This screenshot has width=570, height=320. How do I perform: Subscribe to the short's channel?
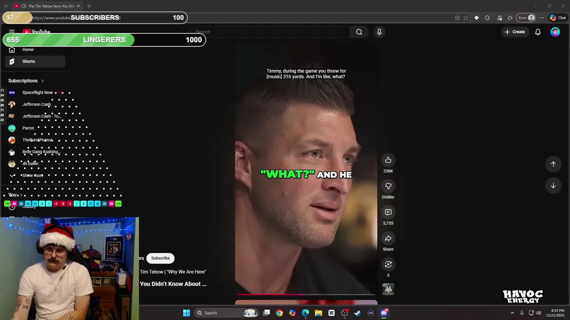coord(160,258)
